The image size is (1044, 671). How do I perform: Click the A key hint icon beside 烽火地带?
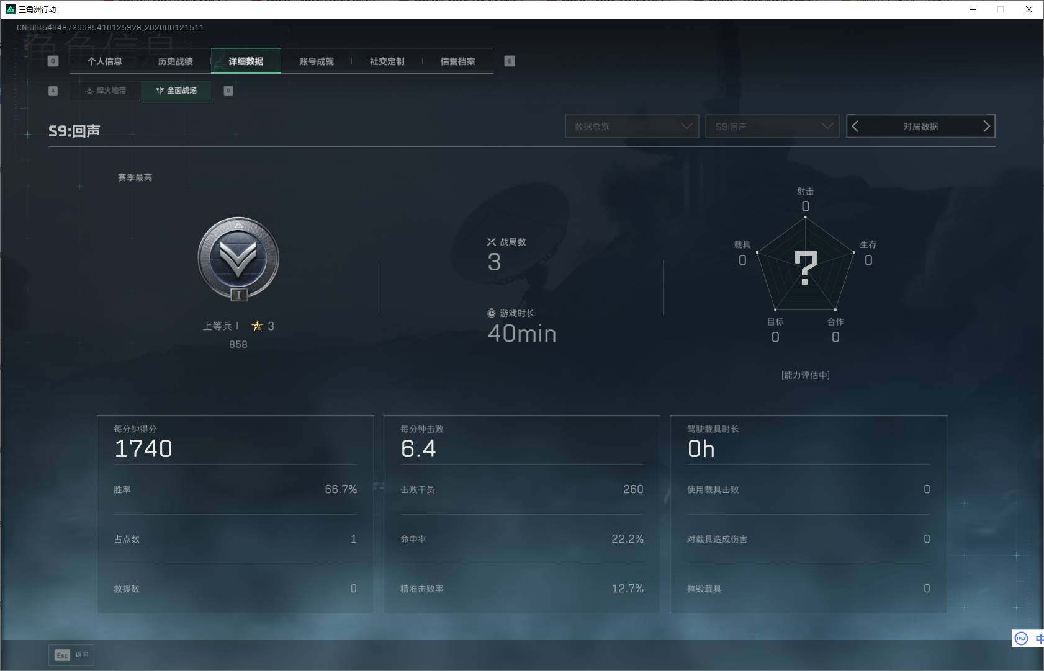tap(53, 91)
